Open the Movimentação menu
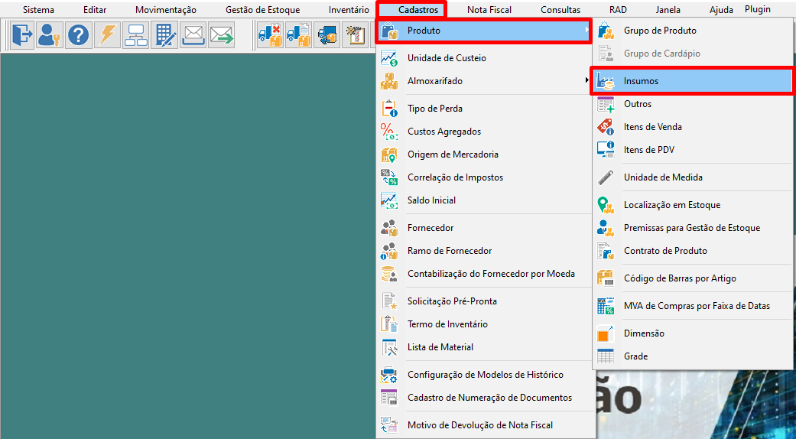796x439 pixels. click(166, 10)
